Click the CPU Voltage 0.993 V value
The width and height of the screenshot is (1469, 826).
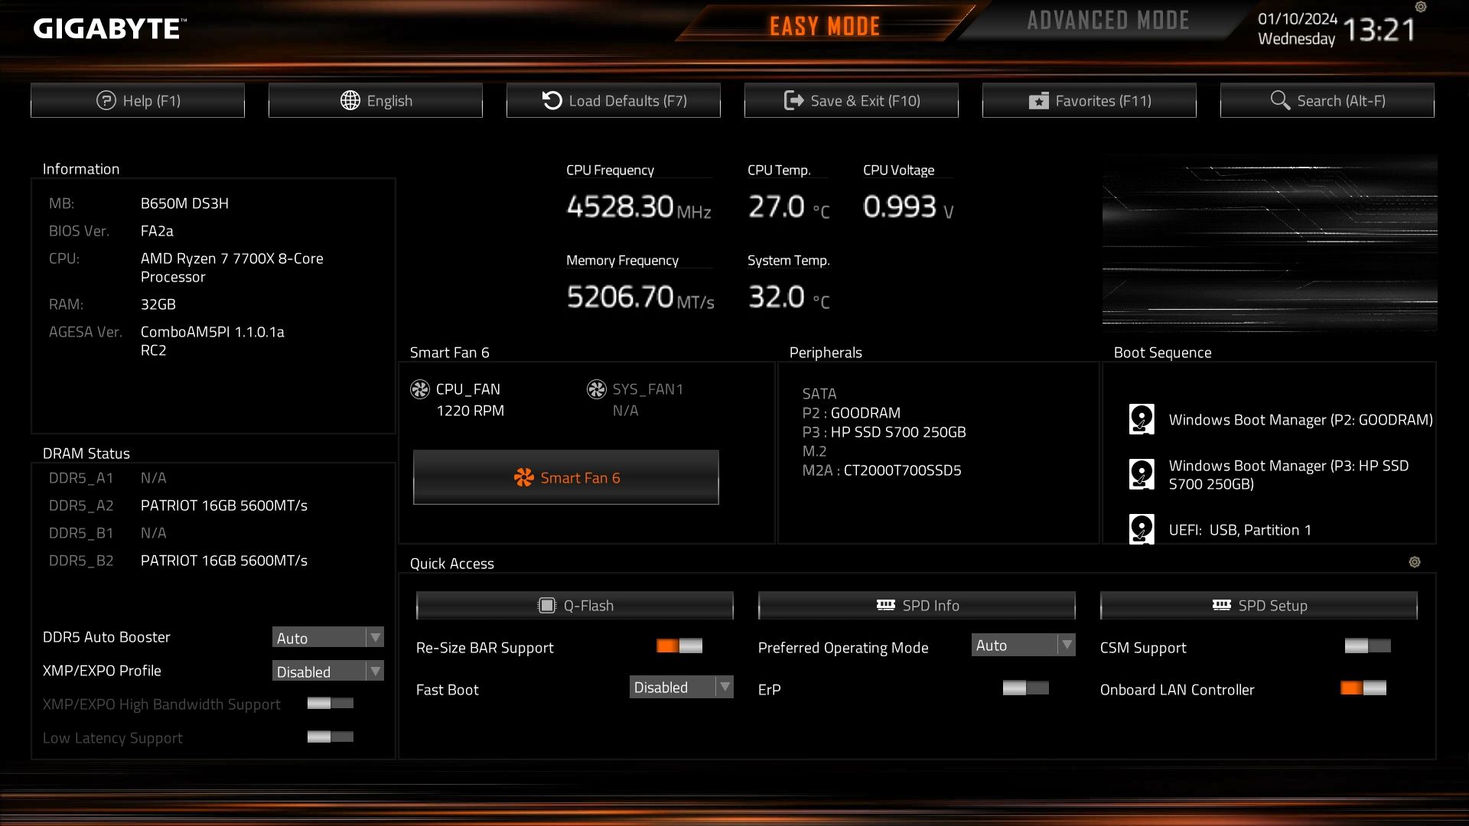tap(908, 206)
